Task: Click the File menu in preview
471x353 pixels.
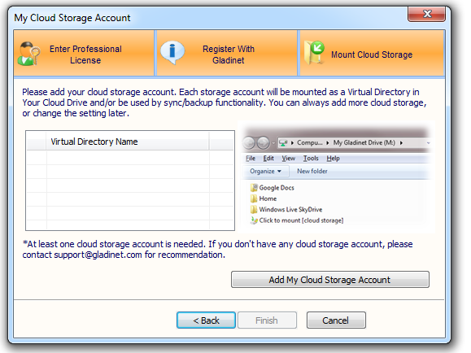Action: [x=251, y=159]
